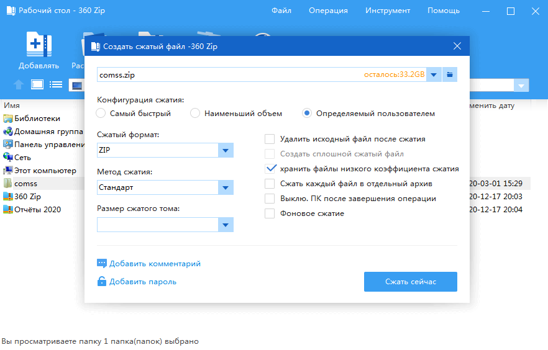Click the 360 Zip logo in main title bar
548x350 pixels.
11,11
